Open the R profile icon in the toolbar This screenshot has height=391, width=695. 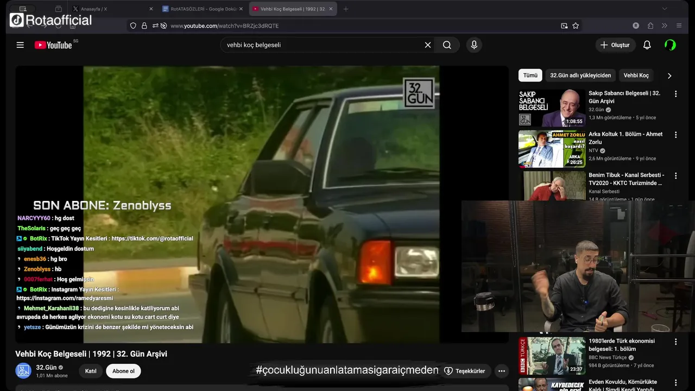click(636, 26)
